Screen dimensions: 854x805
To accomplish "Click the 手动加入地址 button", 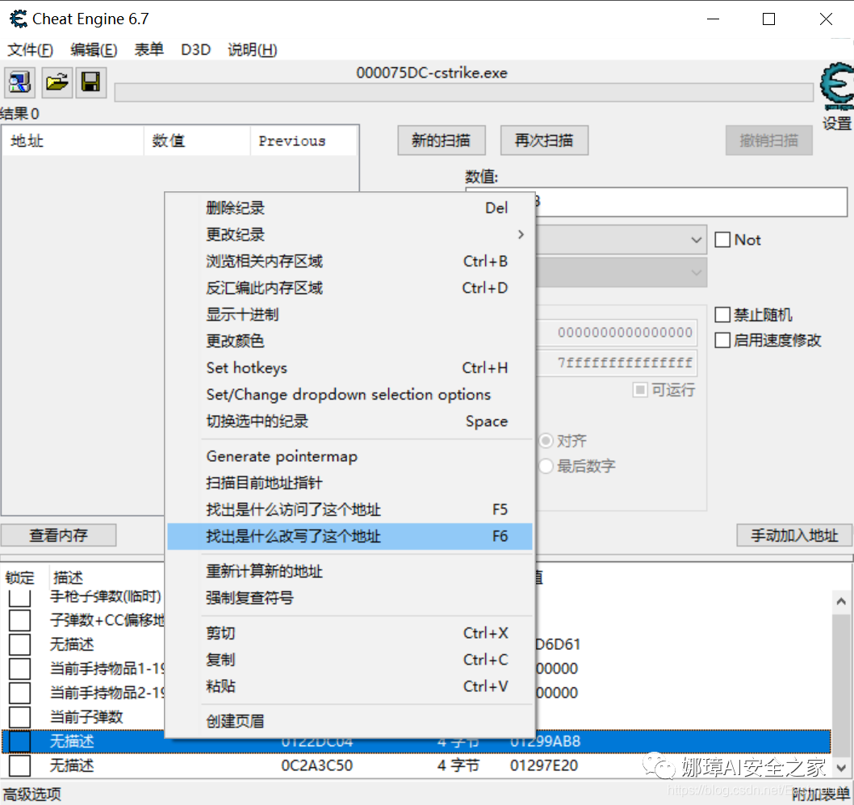I will [x=794, y=535].
